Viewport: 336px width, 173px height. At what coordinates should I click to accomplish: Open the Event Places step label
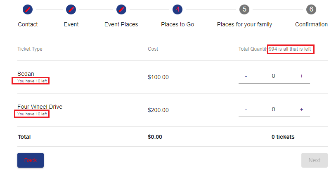click(x=121, y=24)
